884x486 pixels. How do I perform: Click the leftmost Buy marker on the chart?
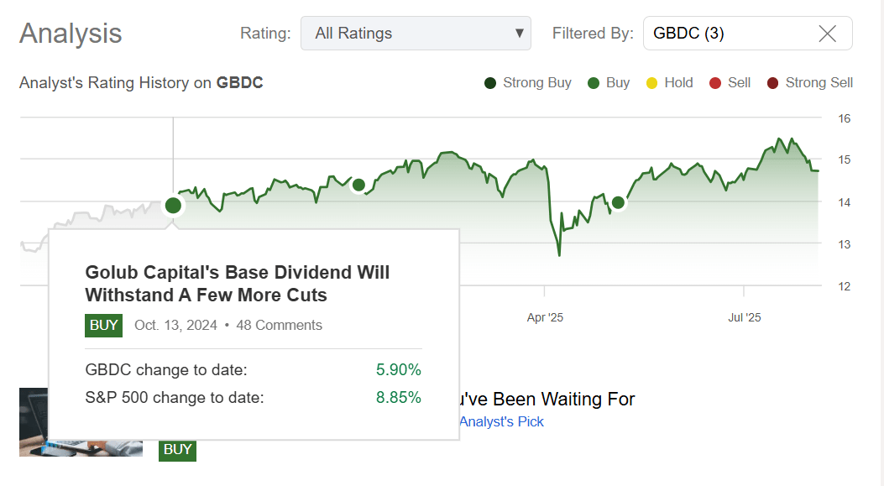(x=173, y=205)
